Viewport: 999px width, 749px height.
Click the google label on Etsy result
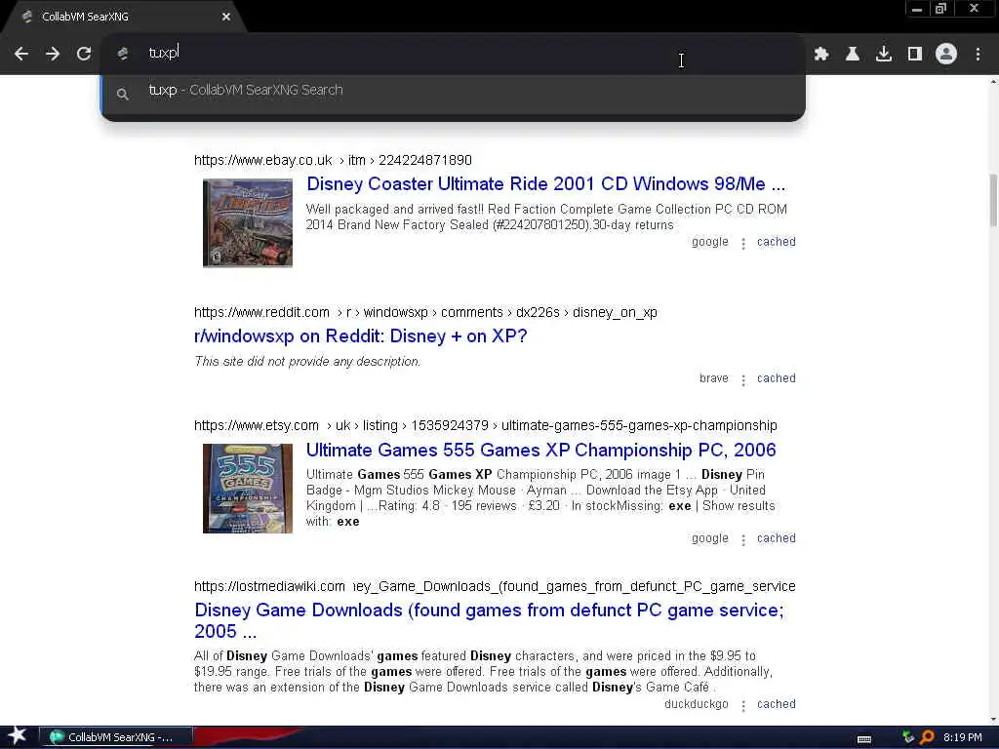click(x=710, y=538)
